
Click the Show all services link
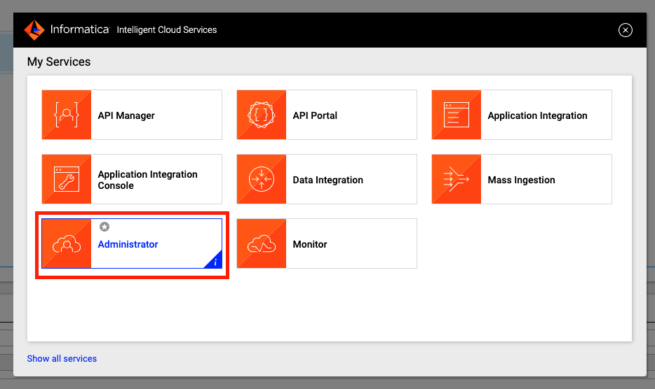(62, 358)
